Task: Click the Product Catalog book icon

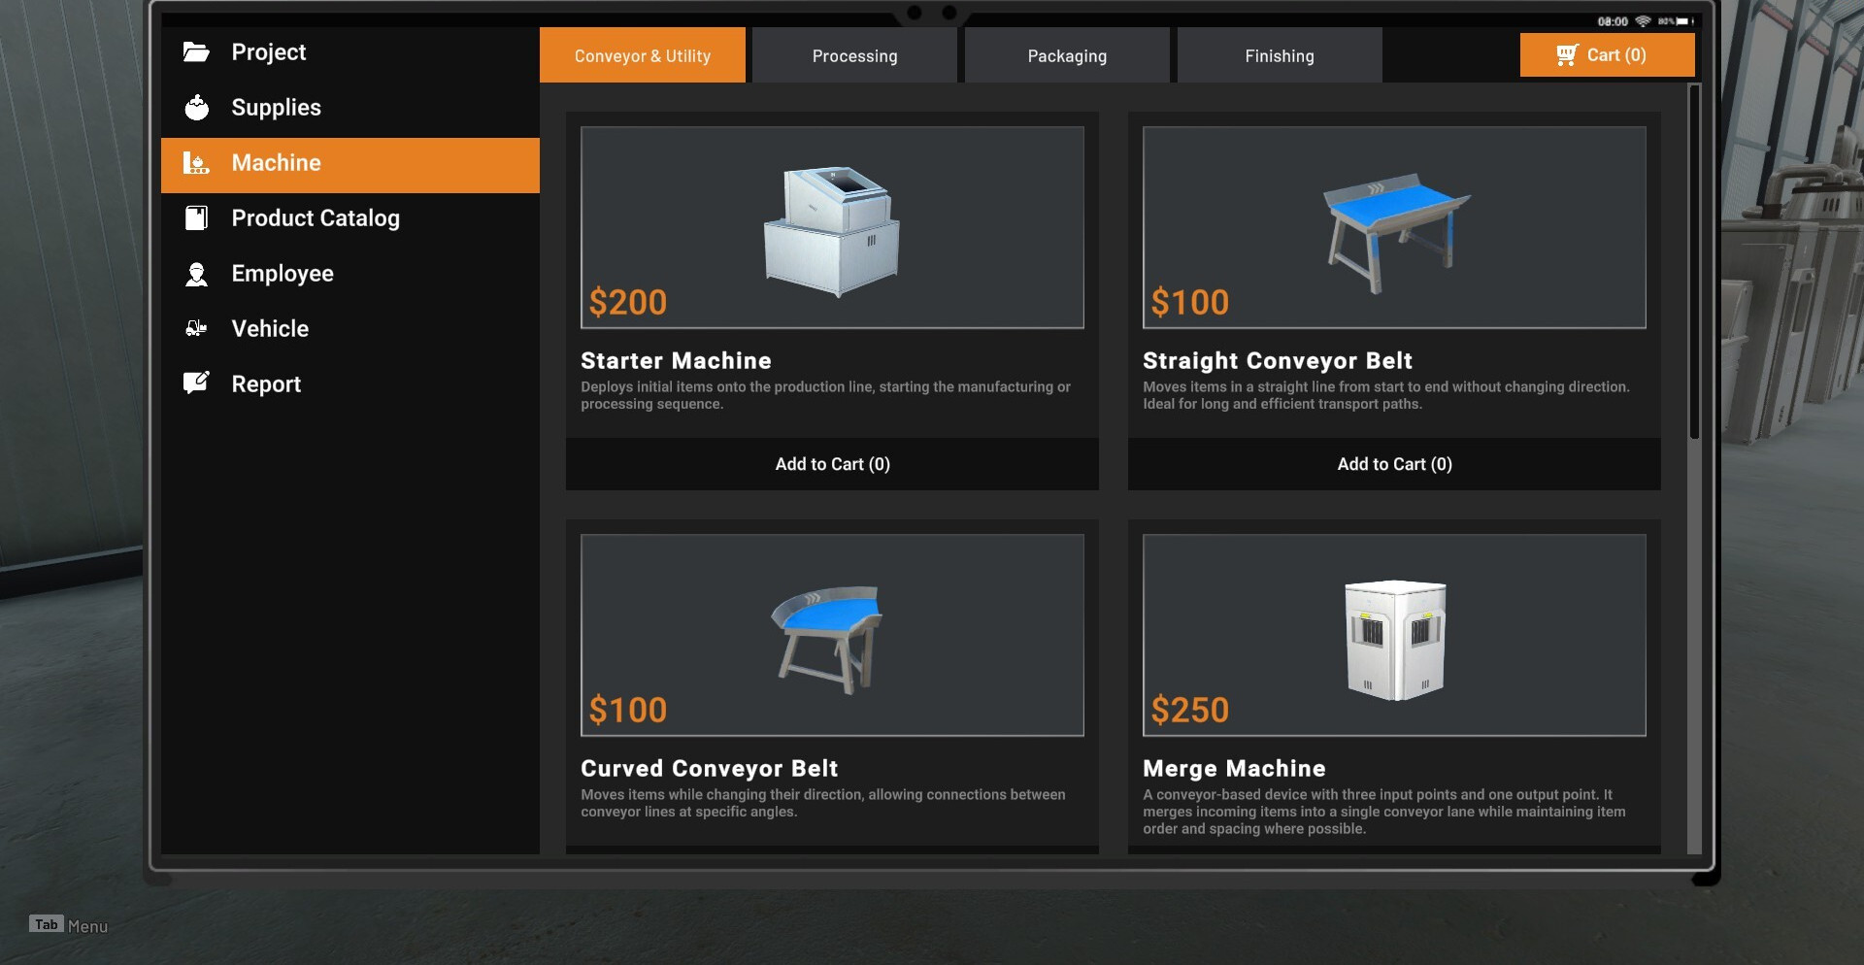Action: pyautogui.click(x=196, y=218)
